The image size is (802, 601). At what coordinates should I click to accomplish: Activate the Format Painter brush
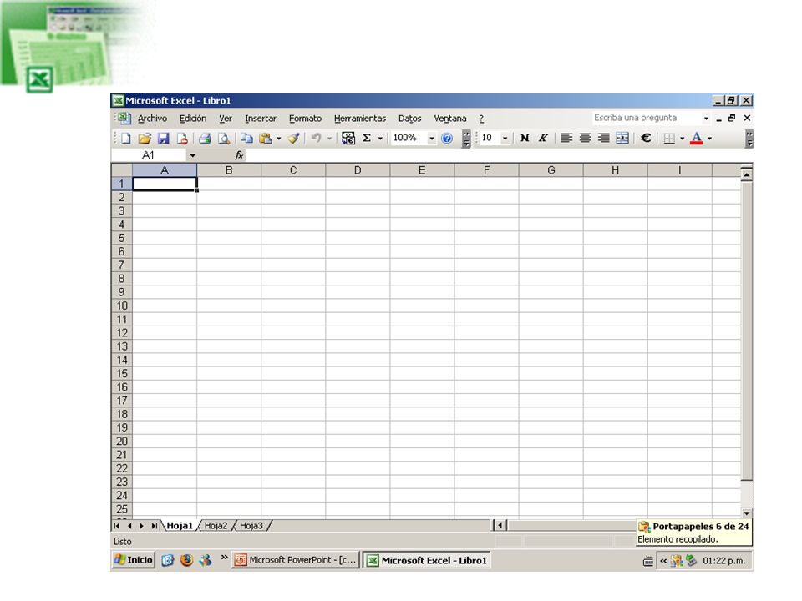pyautogui.click(x=293, y=138)
